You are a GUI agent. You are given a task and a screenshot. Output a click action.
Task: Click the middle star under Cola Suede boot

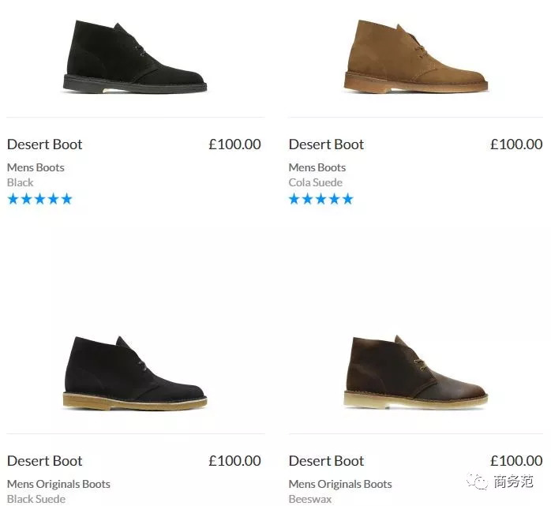(321, 199)
